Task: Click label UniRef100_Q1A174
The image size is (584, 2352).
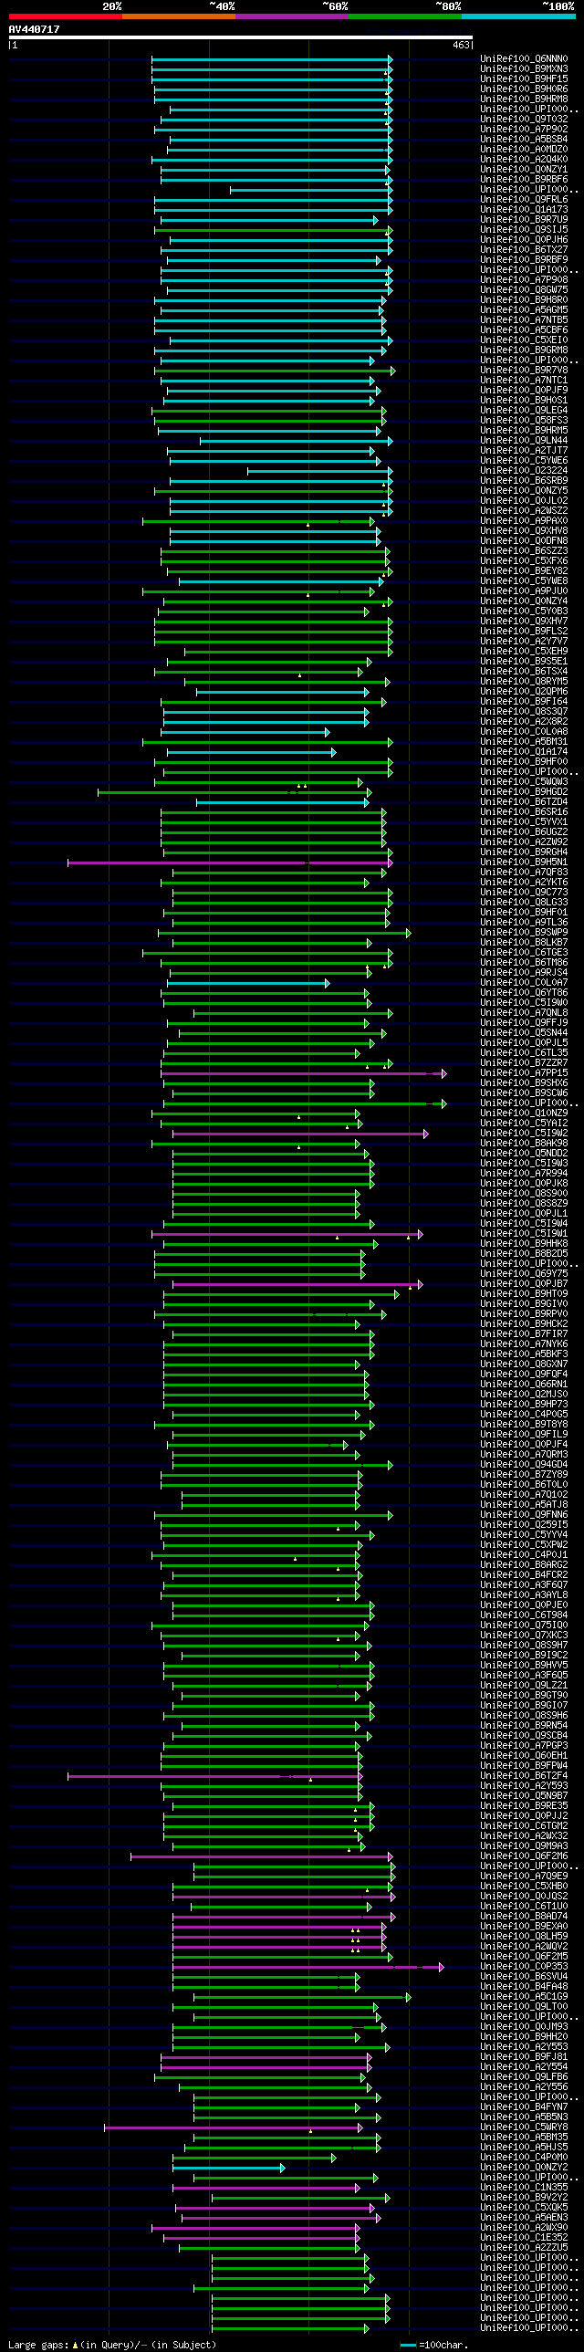Action: coord(524,752)
